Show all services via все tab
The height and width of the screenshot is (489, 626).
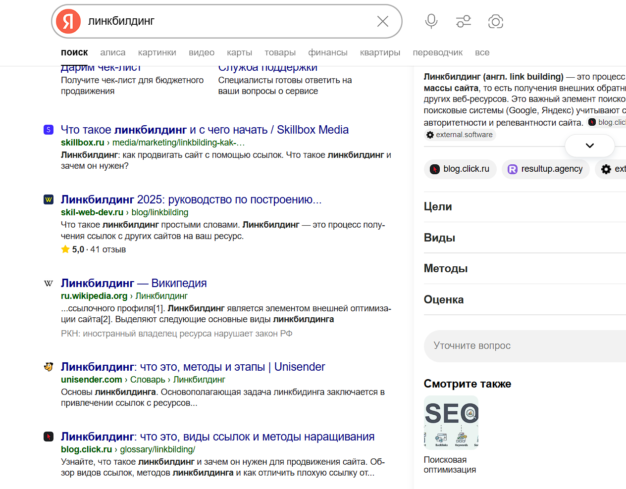pos(482,52)
